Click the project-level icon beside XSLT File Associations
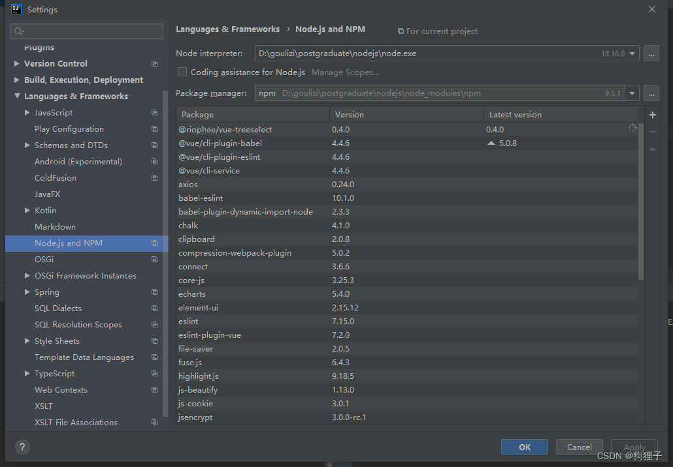Screen dimensions: 673x467 (154, 423)
